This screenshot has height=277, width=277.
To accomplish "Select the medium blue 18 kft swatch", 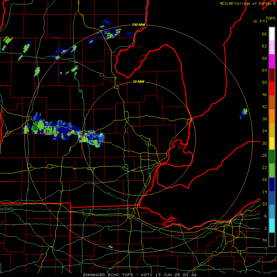I will click(x=272, y=198).
